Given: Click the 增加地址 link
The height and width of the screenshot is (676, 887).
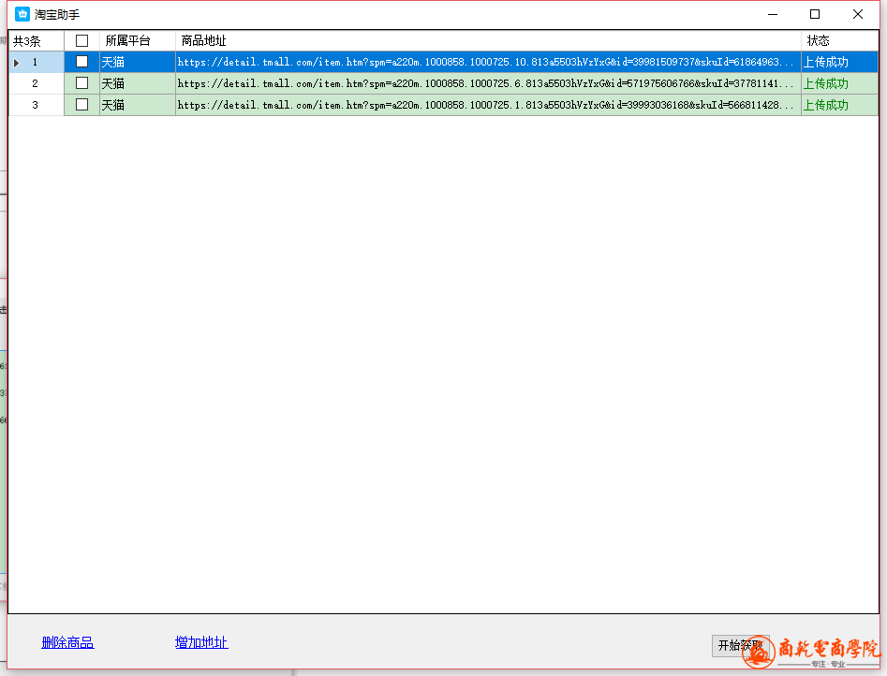Looking at the screenshot, I should (x=201, y=642).
